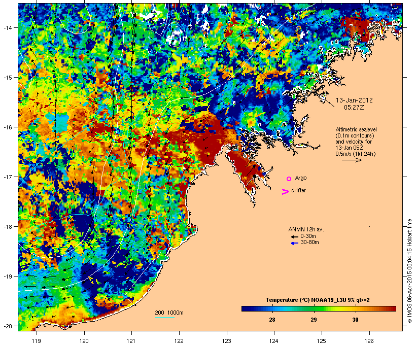
Task: Click the 'Argo' legend label
Action: pyautogui.click(x=301, y=178)
